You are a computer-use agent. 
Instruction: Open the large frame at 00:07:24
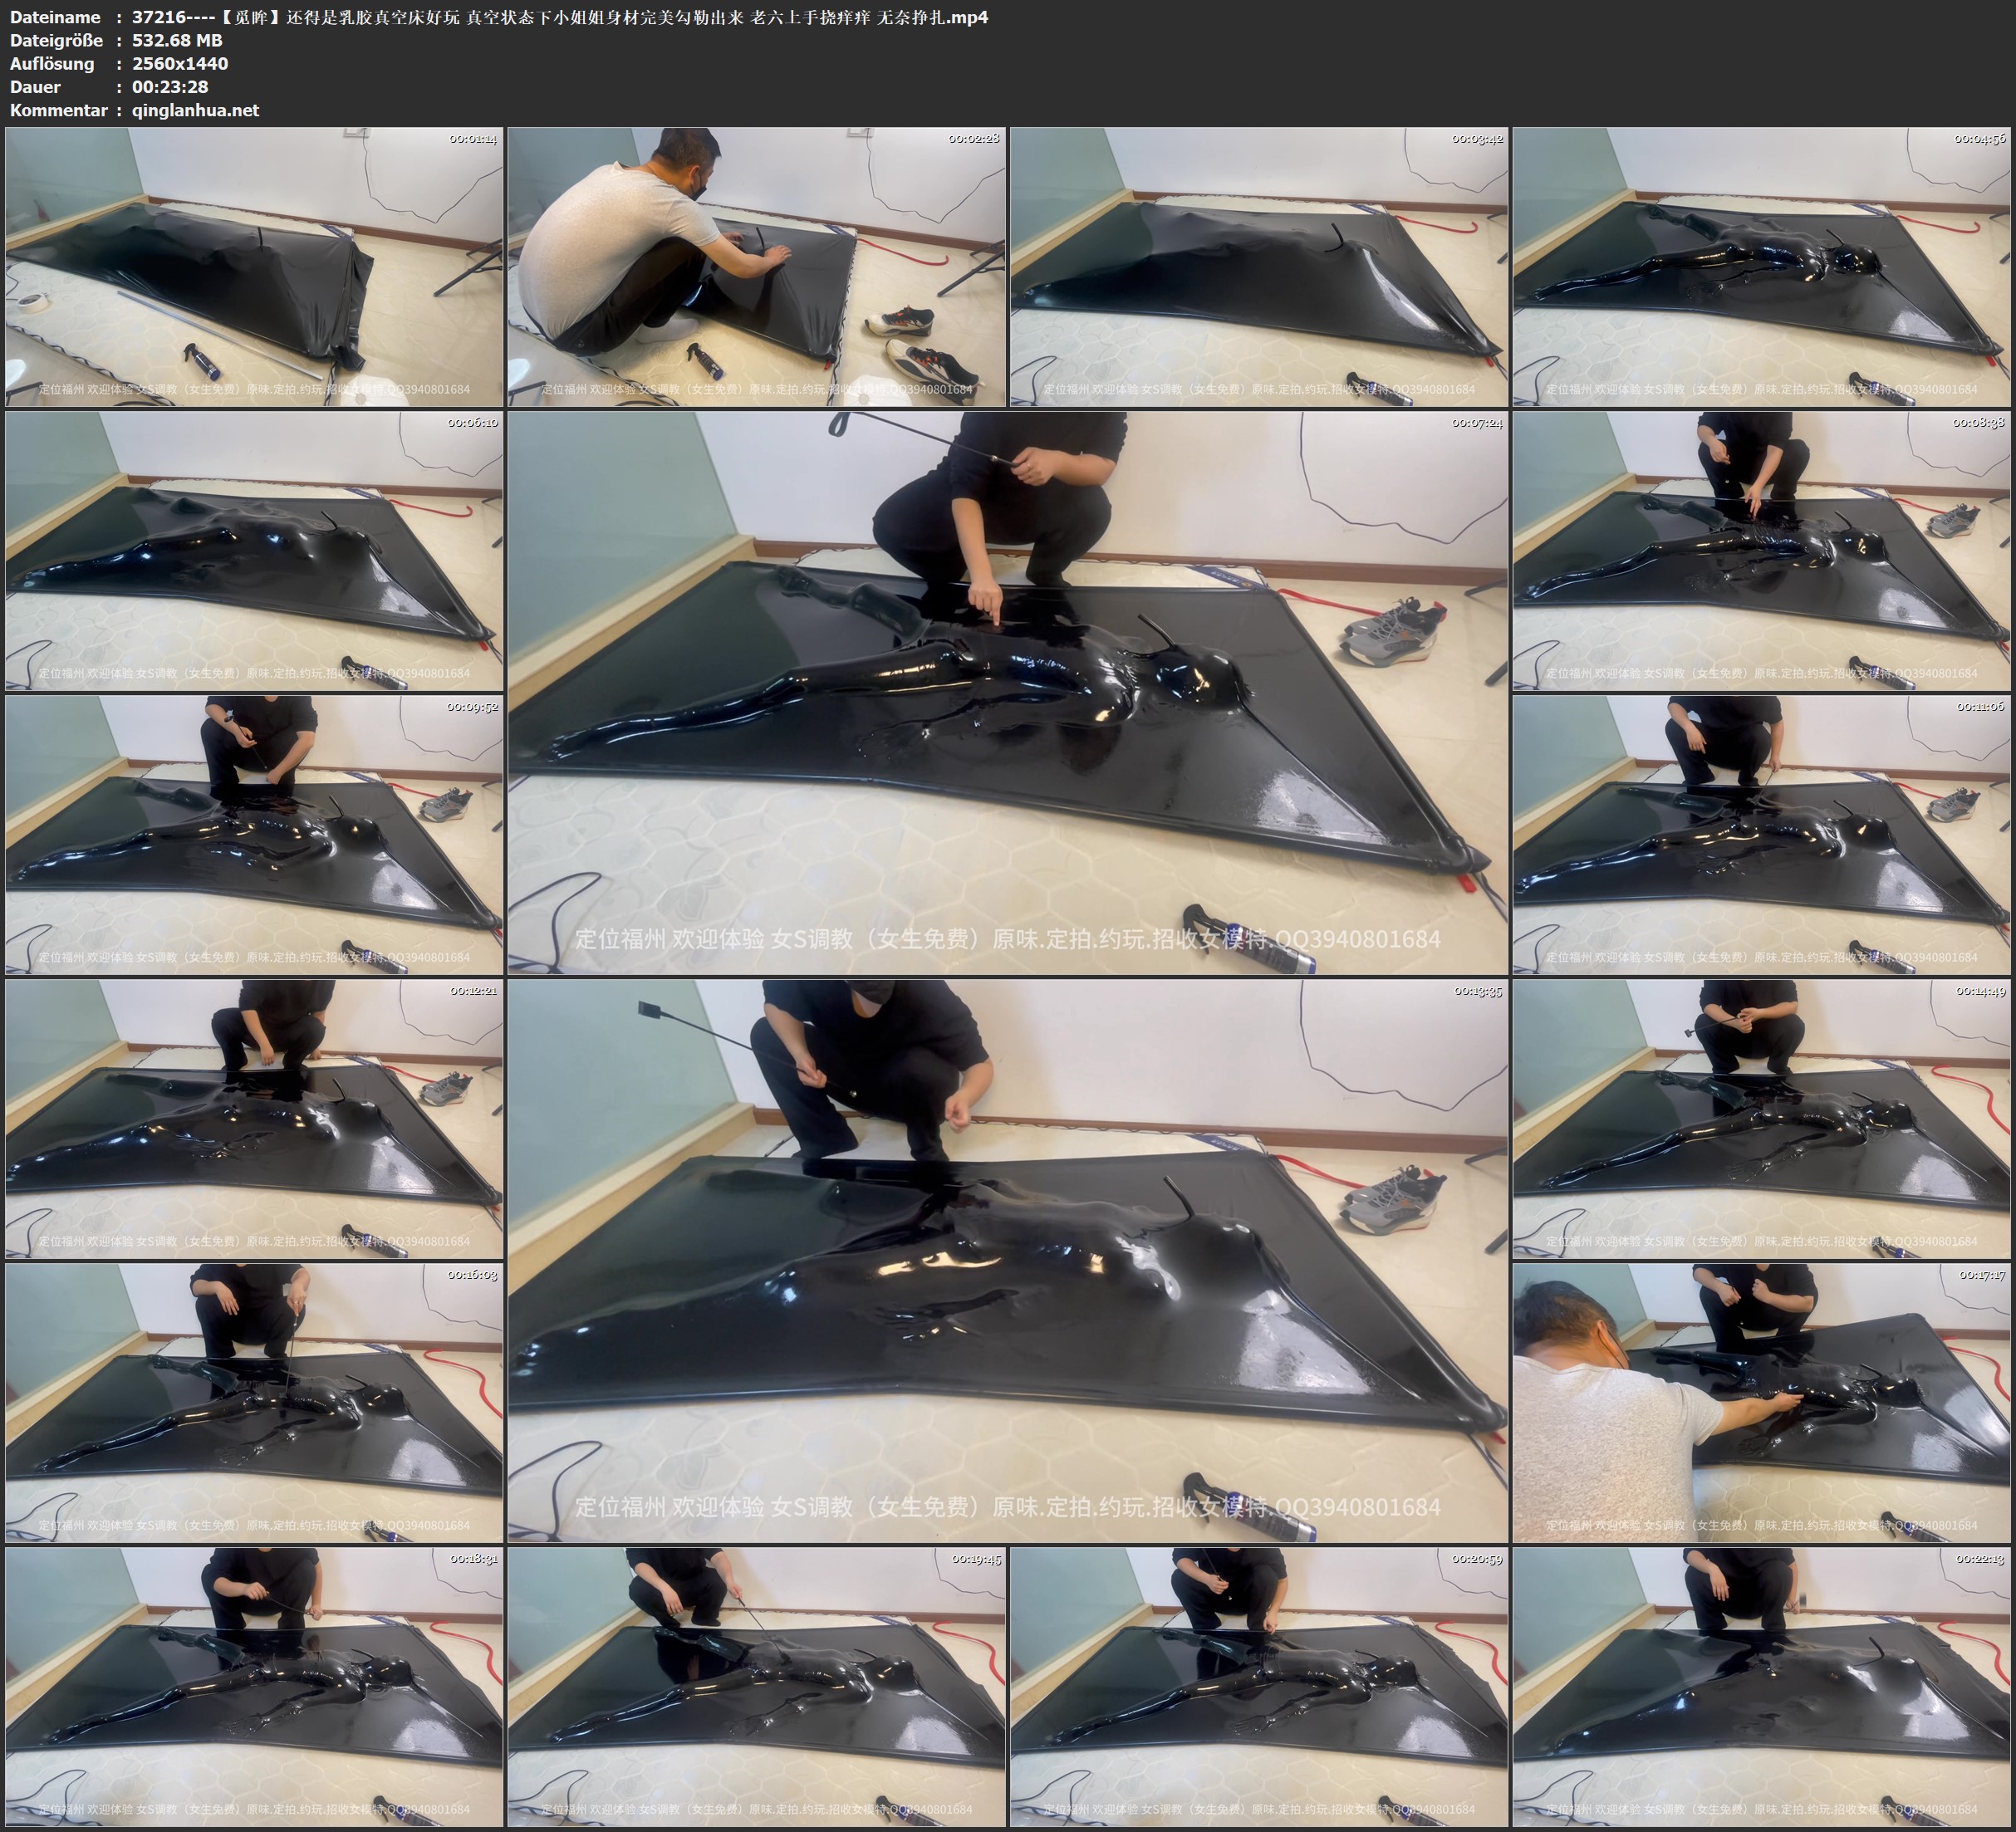[1007, 693]
